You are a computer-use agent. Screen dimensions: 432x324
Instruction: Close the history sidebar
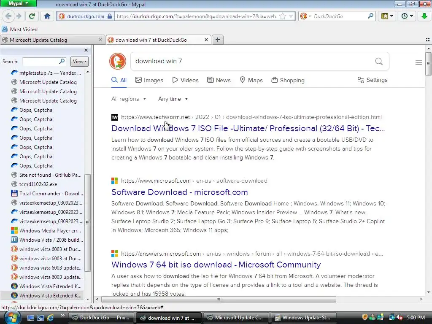pyautogui.click(x=86, y=50)
